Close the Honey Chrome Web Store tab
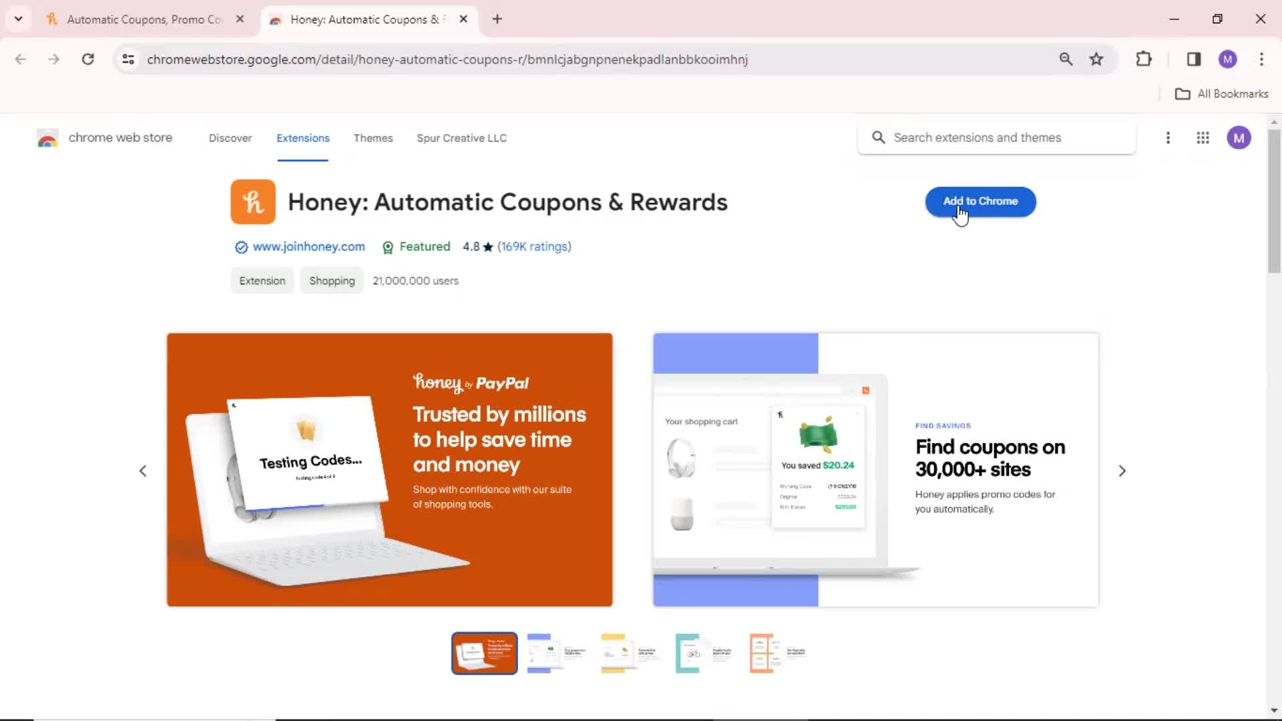 click(463, 19)
